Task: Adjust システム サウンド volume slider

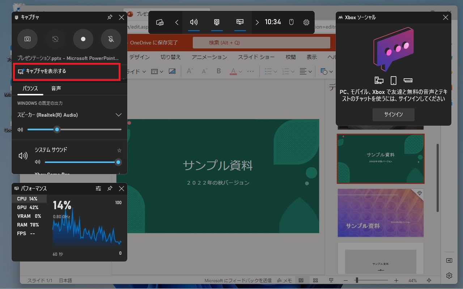Action: (83, 162)
